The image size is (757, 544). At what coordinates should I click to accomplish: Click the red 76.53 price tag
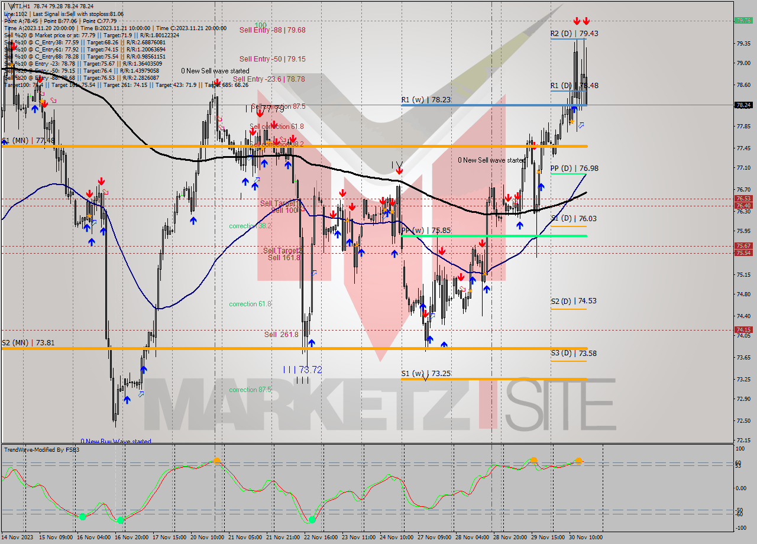pos(743,199)
